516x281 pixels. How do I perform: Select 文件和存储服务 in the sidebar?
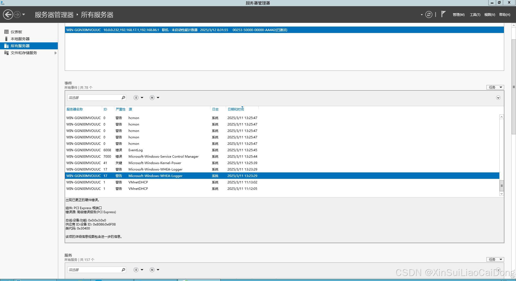coord(29,53)
